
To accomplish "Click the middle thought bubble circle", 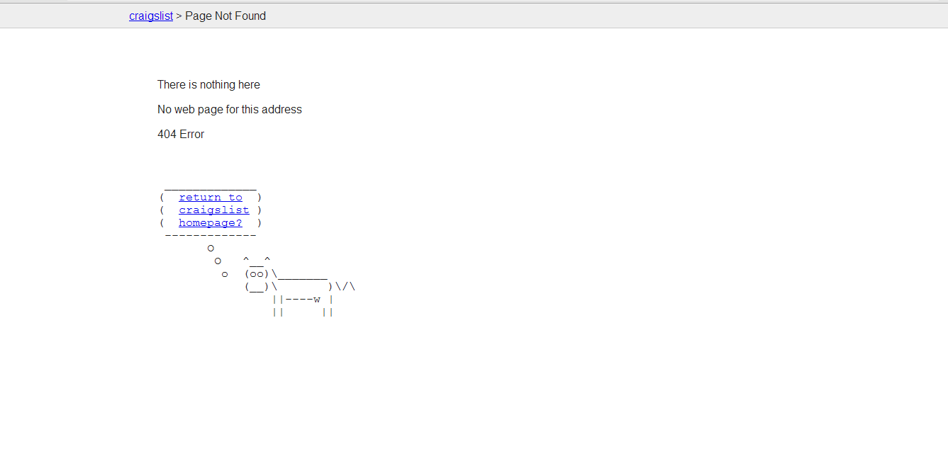I will pos(218,261).
